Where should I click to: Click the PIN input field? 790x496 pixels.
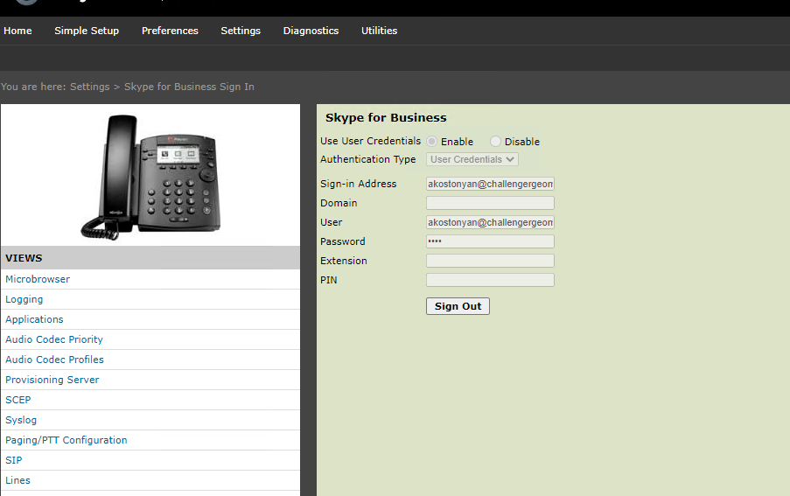pyautogui.click(x=490, y=280)
